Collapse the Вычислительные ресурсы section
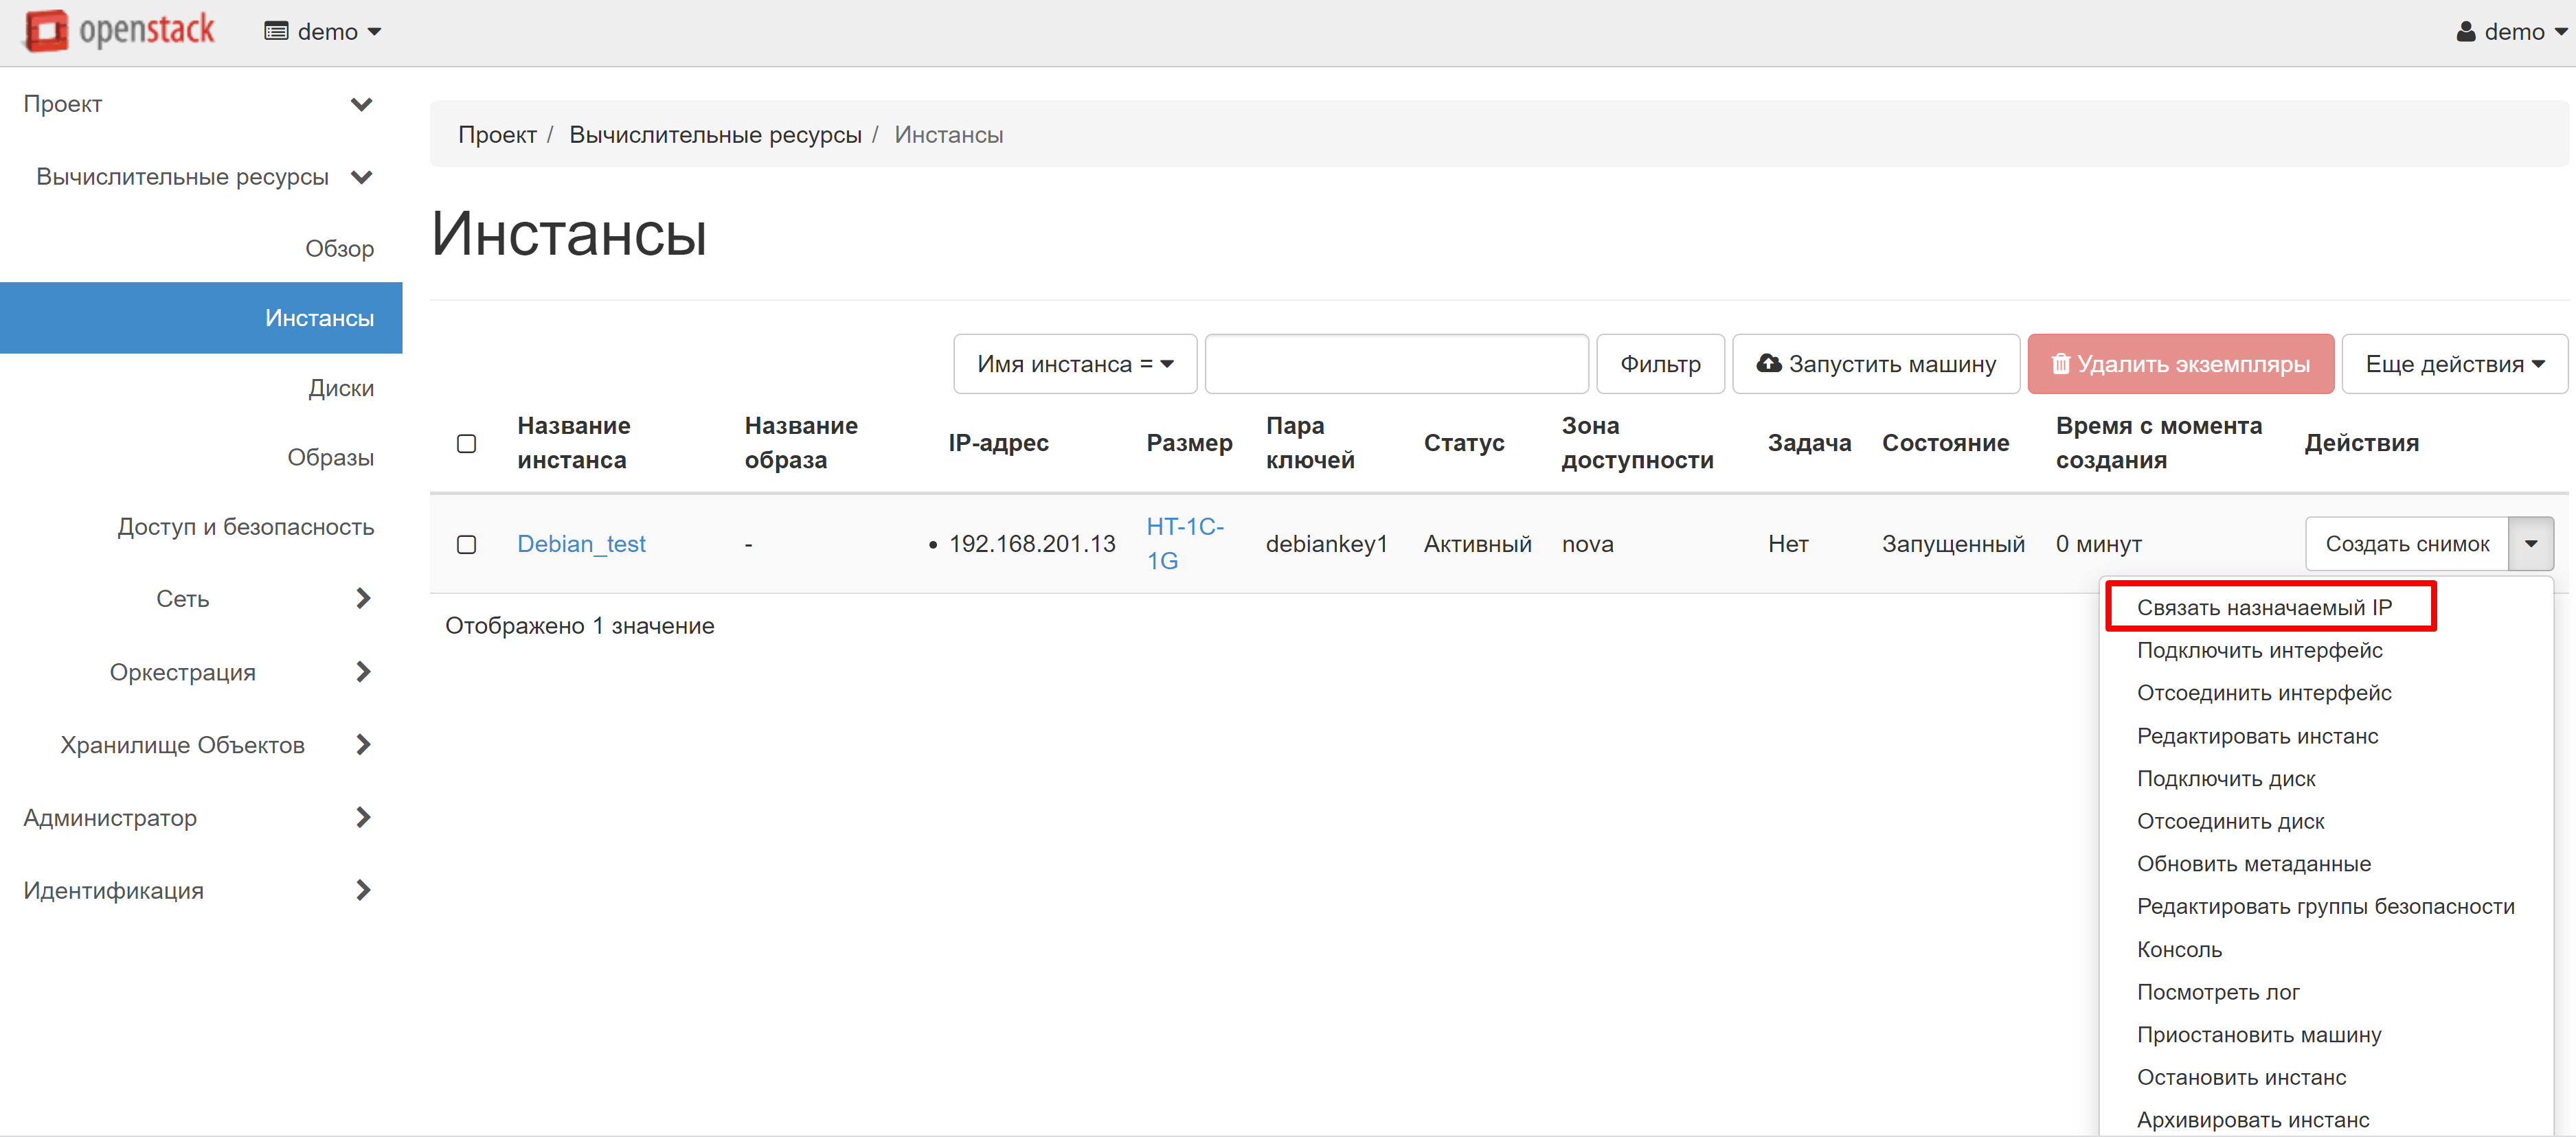The height and width of the screenshot is (1137, 2576). click(x=362, y=177)
